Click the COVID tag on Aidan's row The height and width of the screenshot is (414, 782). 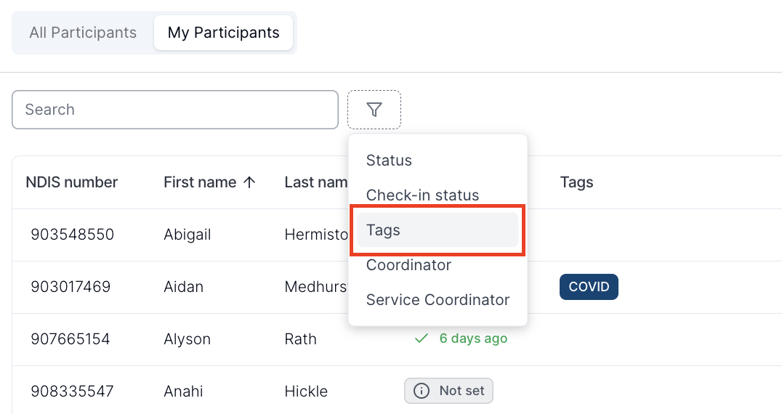[589, 287]
